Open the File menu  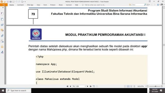coord(4,5)
